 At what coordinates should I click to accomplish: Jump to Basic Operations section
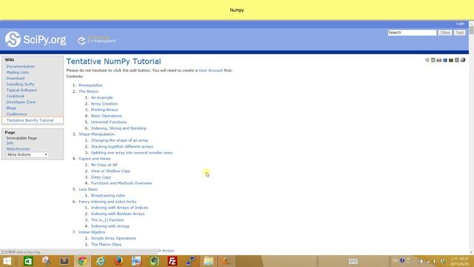[x=107, y=116]
